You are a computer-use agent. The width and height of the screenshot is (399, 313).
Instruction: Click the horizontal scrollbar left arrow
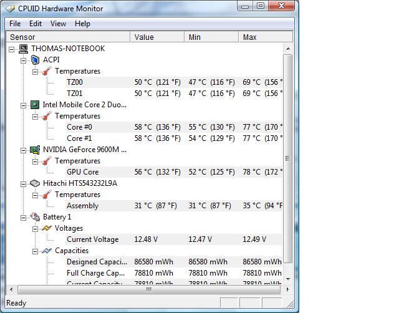coord(11,289)
